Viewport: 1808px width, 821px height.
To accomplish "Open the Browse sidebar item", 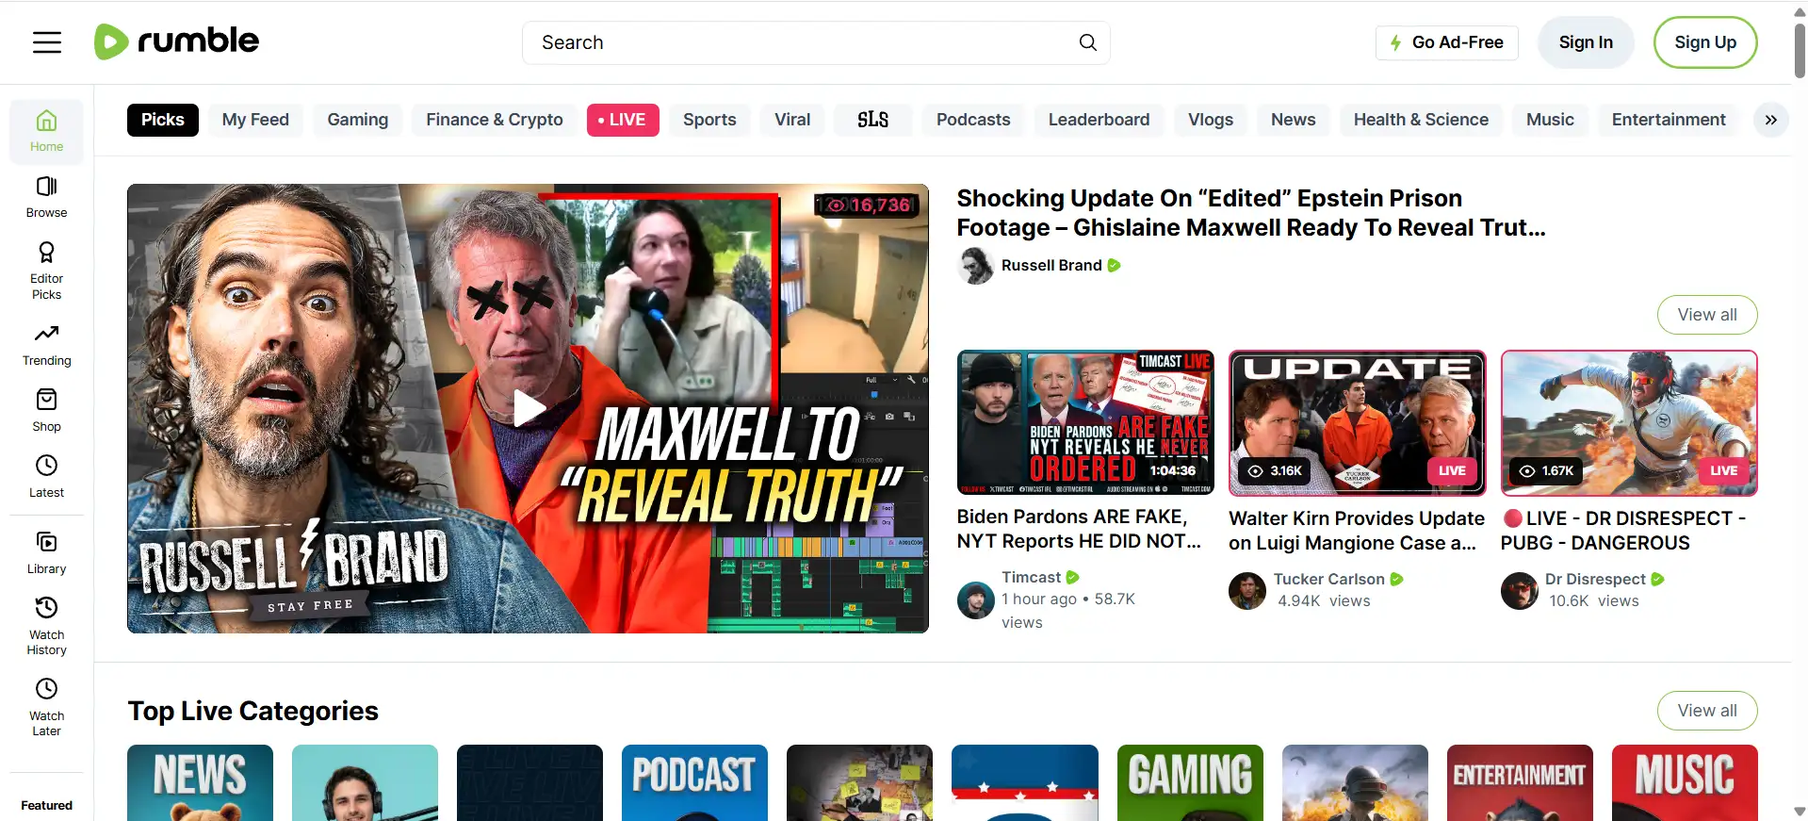I will pyautogui.click(x=46, y=197).
